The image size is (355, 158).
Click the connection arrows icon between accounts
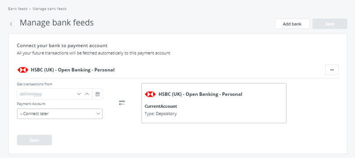pos(122,103)
